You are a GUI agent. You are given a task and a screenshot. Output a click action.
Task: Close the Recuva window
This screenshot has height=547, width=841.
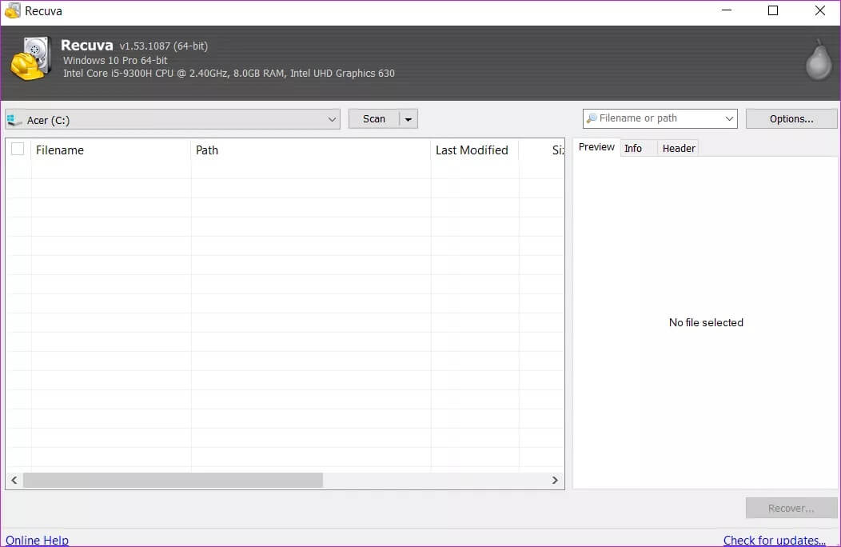(x=820, y=10)
